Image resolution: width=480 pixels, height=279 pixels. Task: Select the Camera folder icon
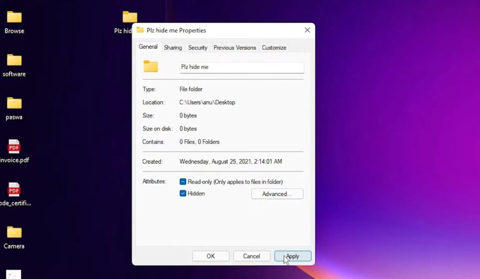pyautogui.click(x=14, y=233)
